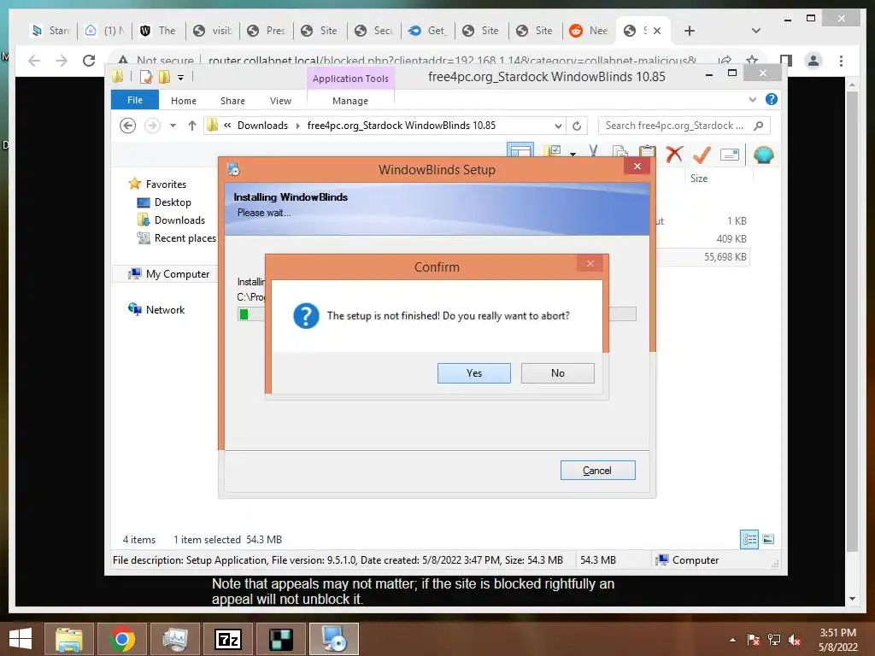Click the Explorer search field

pos(684,126)
